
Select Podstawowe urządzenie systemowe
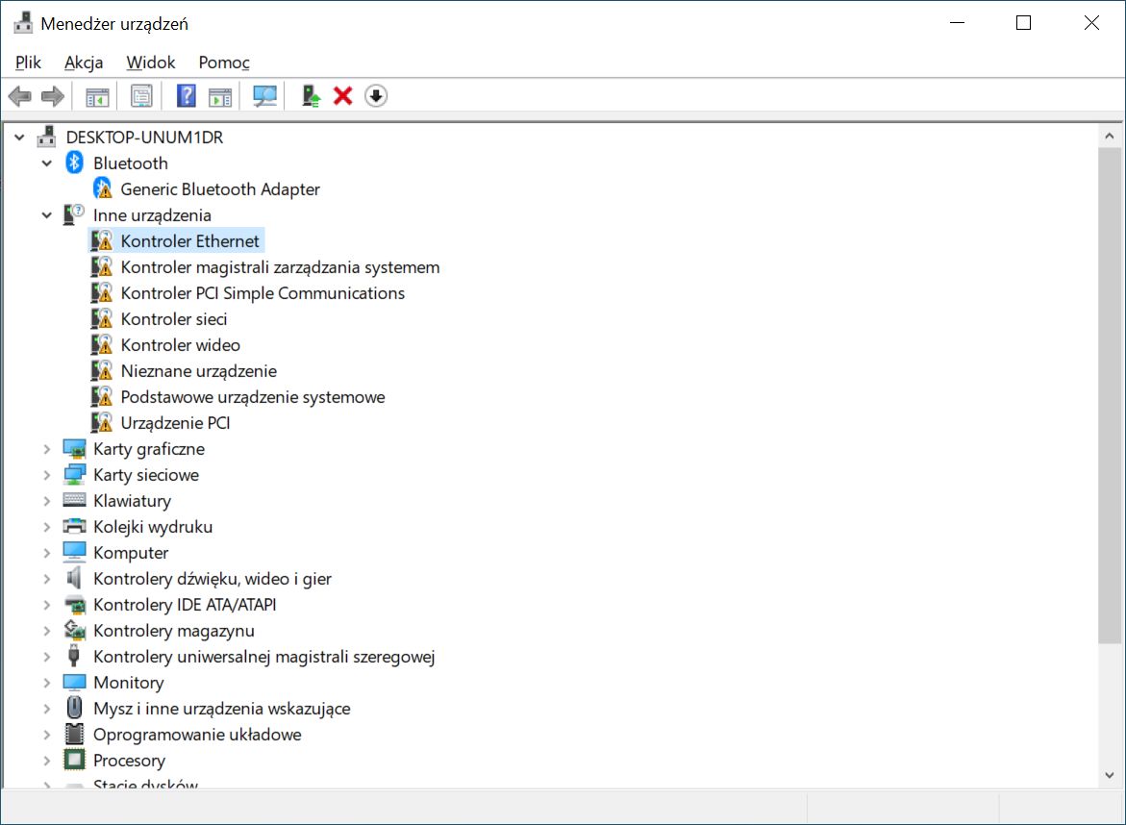coord(253,396)
